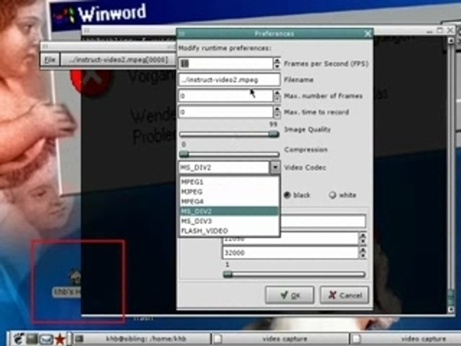The image size is (461, 346).
Task: Focus the Max. time to record field
Action: (226, 112)
